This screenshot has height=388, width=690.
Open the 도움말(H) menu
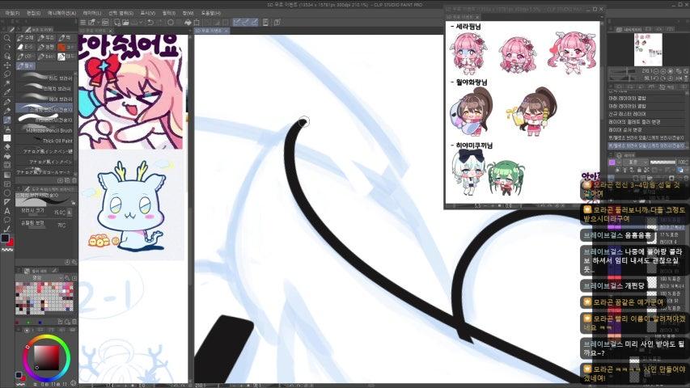pyautogui.click(x=211, y=13)
